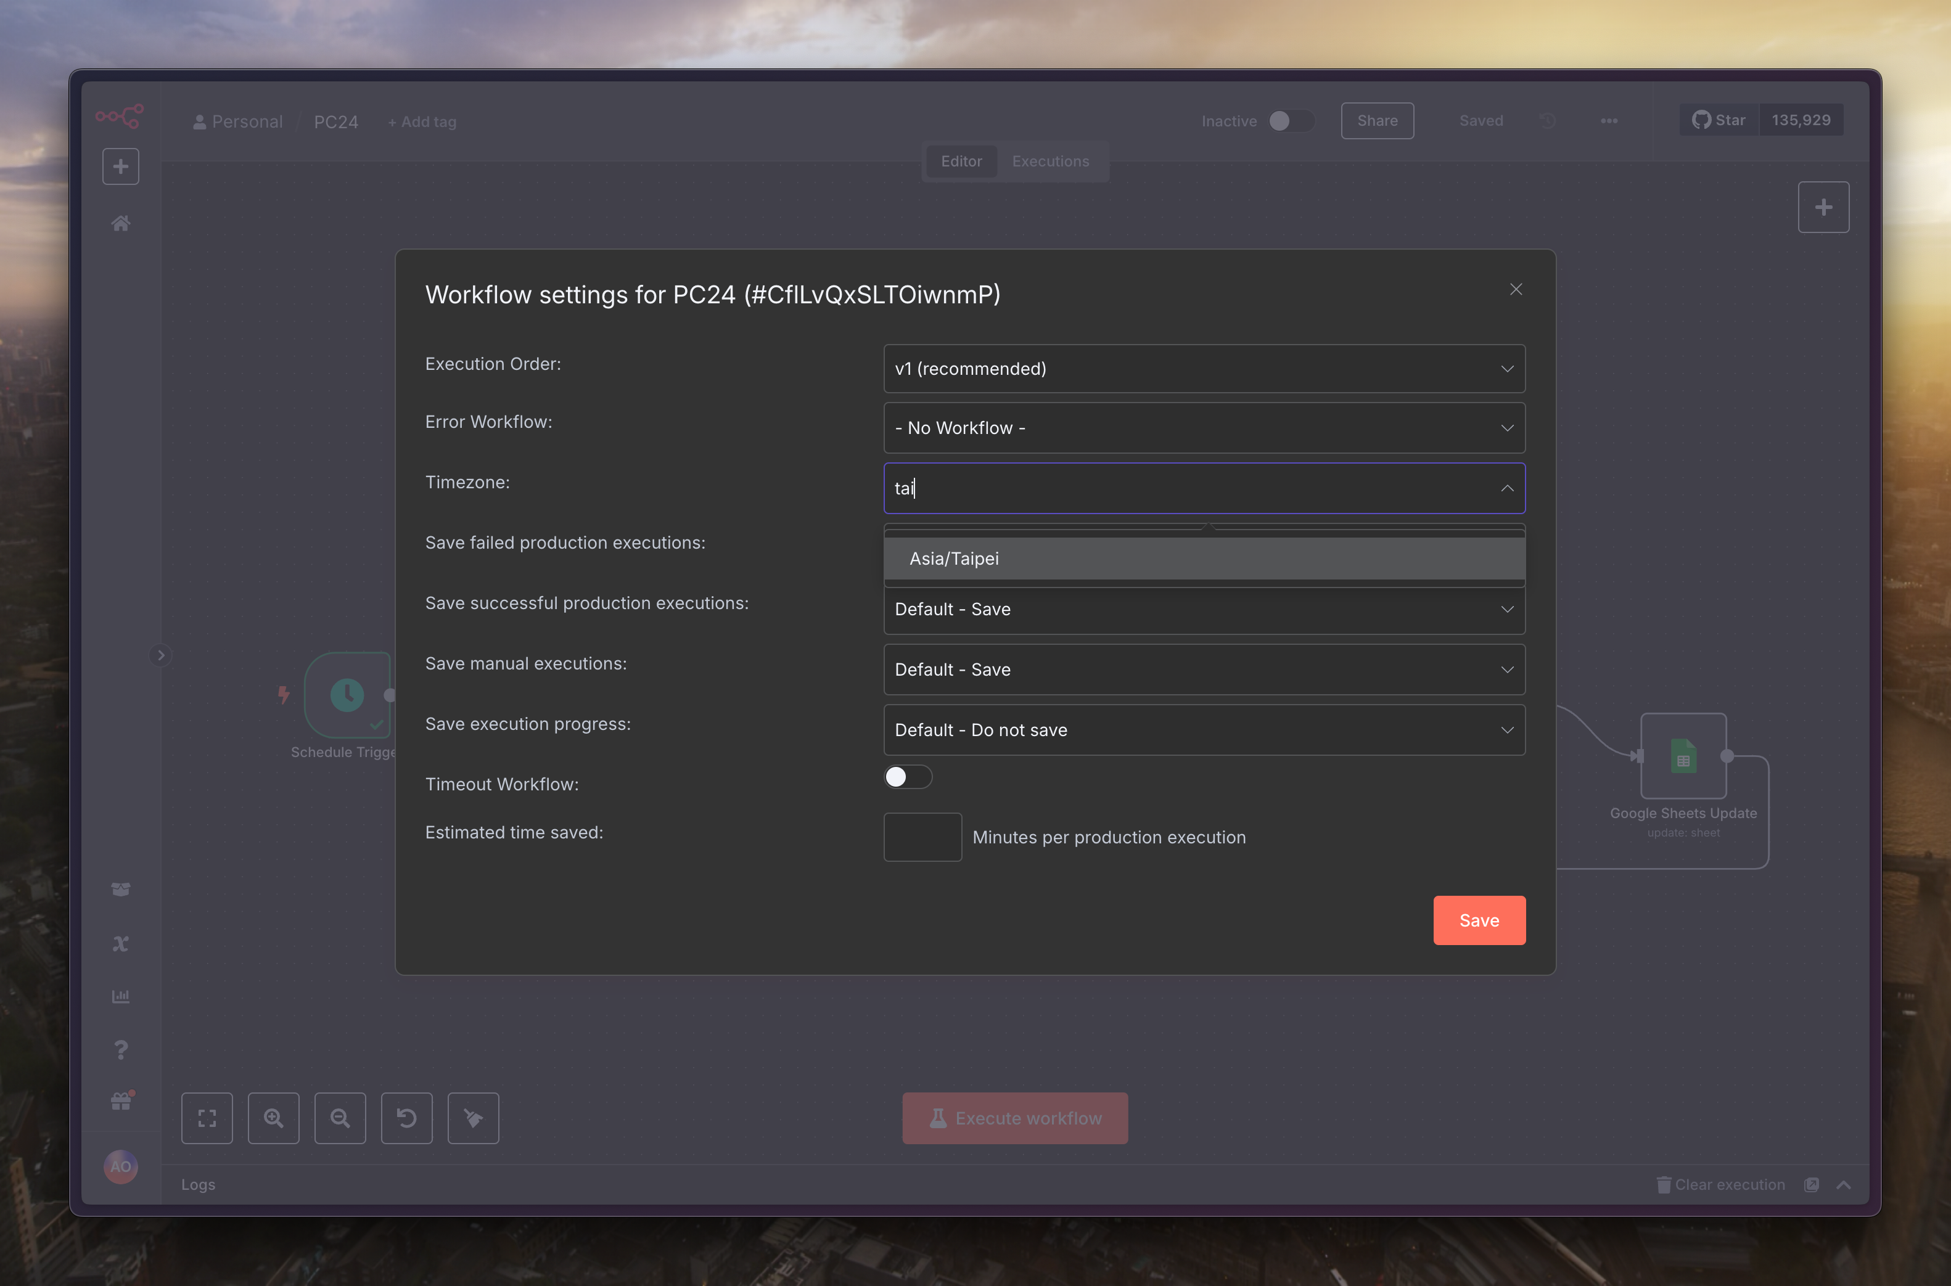Open the Execution Order dropdown
Viewport: 1951px width, 1286px height.
point(1204,368)
